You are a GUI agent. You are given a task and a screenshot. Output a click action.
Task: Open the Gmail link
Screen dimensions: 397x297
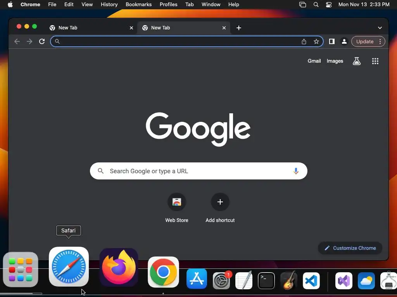point(314,61)
